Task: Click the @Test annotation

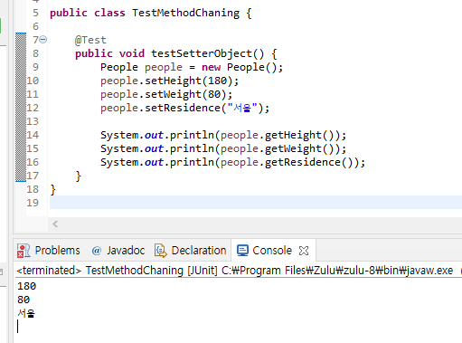Action: tap(90, 40)
